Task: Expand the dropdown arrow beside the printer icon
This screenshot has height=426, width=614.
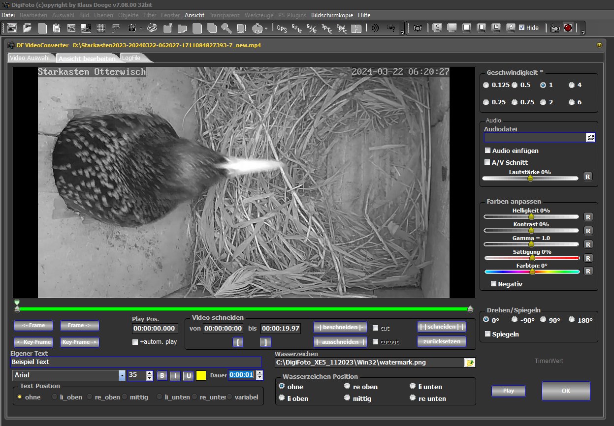Action: coord(266,29)
